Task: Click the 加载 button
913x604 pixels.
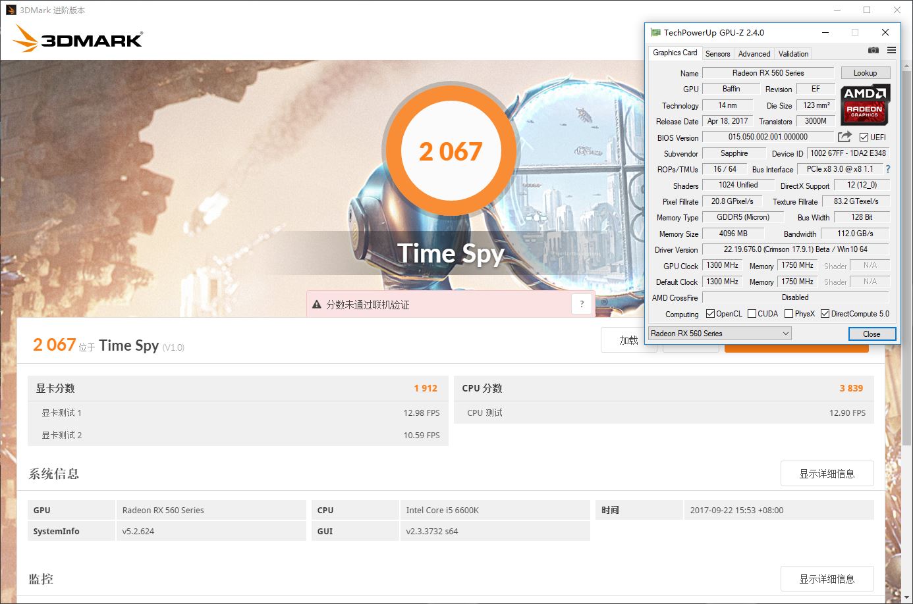Action: (x=628, y=340)
